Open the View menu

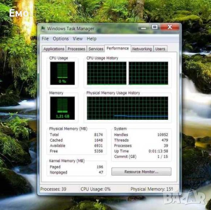tap(78, 38)
